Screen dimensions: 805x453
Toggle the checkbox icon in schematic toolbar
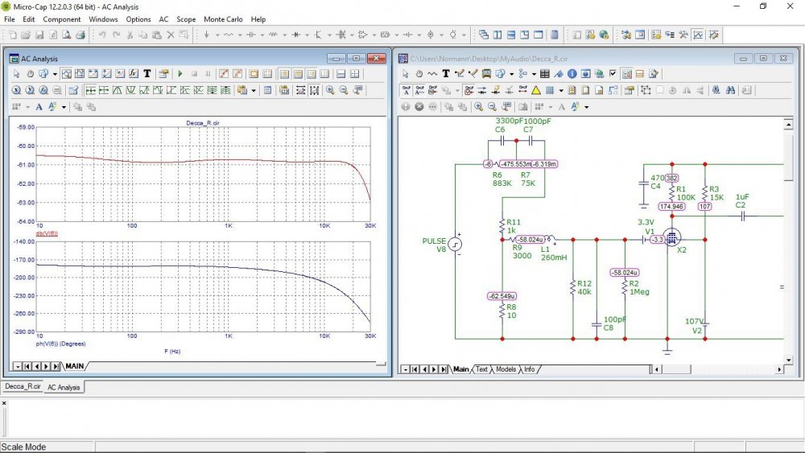[613, 74]
